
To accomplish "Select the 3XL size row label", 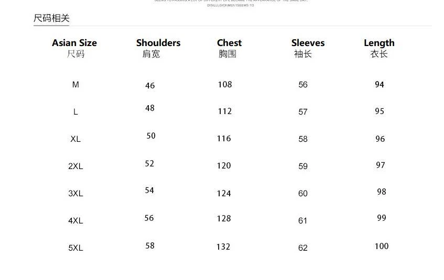I will coord(75,194).
